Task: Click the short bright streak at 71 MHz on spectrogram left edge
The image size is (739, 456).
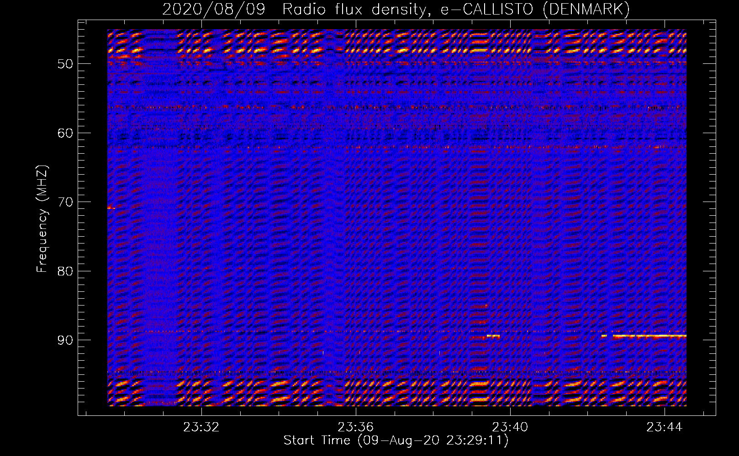Action: [111, 208]
